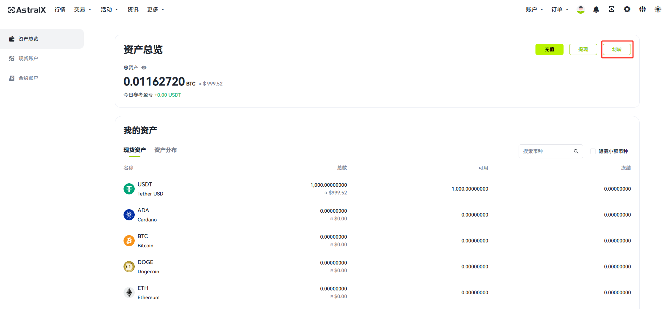Expand the 活动 dropdown menu
Screen dimensions: 666x309
[109, 9]
